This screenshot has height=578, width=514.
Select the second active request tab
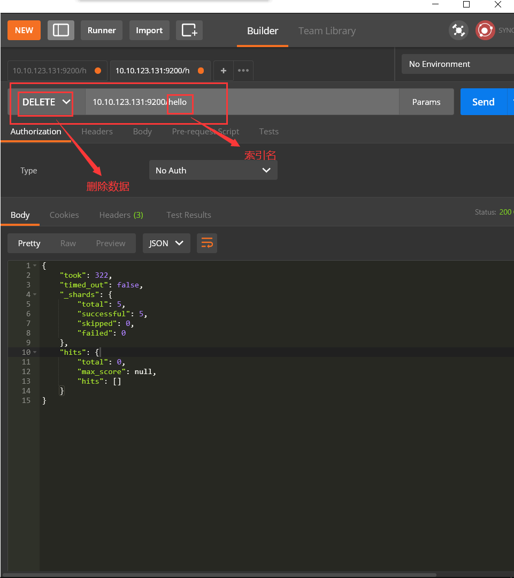pos(160,71)
